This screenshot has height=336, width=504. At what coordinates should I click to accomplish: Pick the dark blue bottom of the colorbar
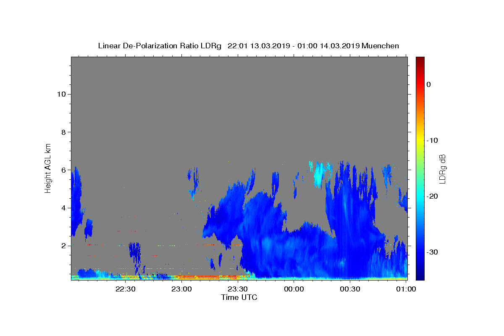420,276
